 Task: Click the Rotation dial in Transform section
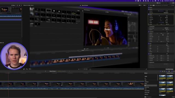tap(163, 35)
